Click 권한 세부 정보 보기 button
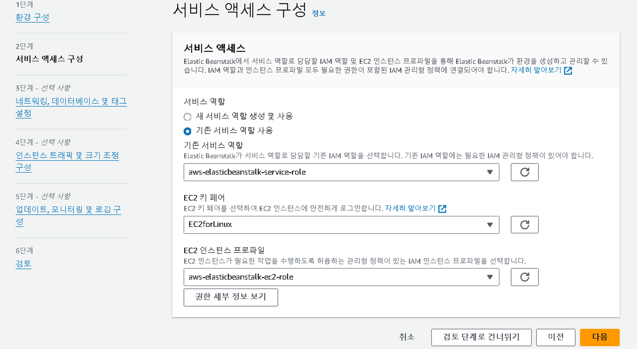The width and height of the screenshot is (637, 349). (x=231, y=297)
